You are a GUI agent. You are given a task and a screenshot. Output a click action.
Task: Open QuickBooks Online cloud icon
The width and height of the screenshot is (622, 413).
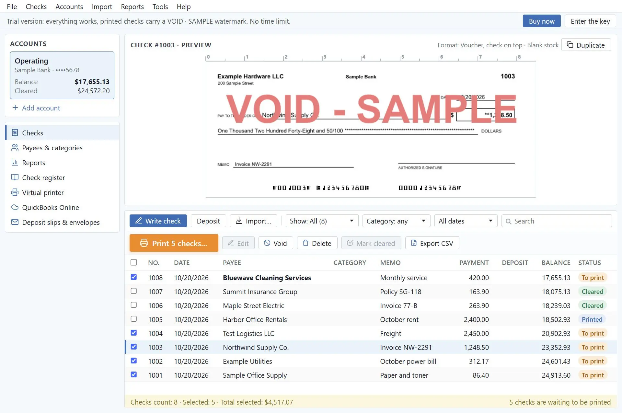[15, 207]
